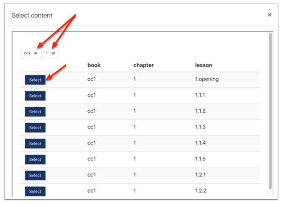Click Select for lesson 1.2.2
Image resolution: width=283 pixels, height=204 pixels.
pyautogui.click(x=35, y=191)
